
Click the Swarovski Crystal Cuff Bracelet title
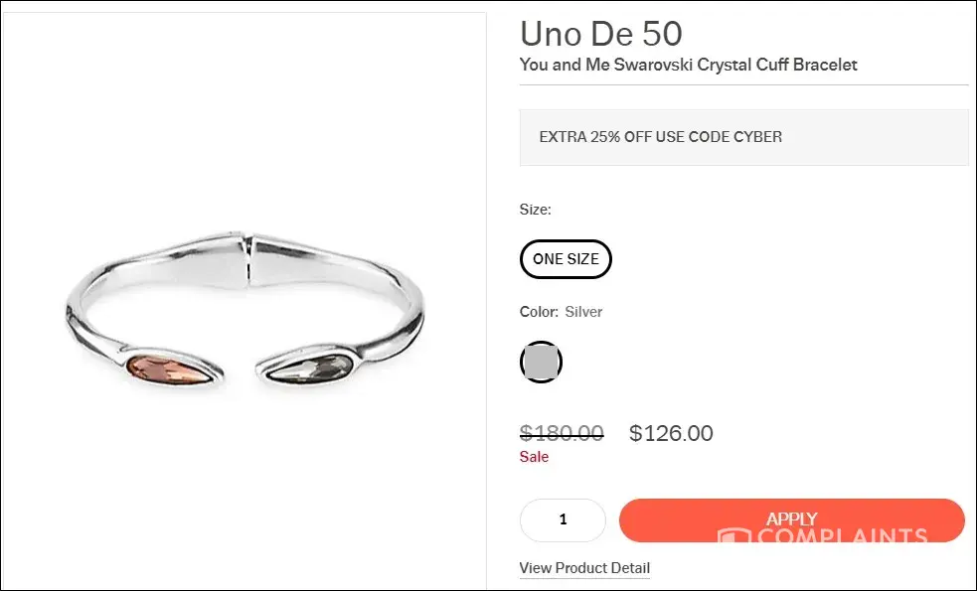688,65
